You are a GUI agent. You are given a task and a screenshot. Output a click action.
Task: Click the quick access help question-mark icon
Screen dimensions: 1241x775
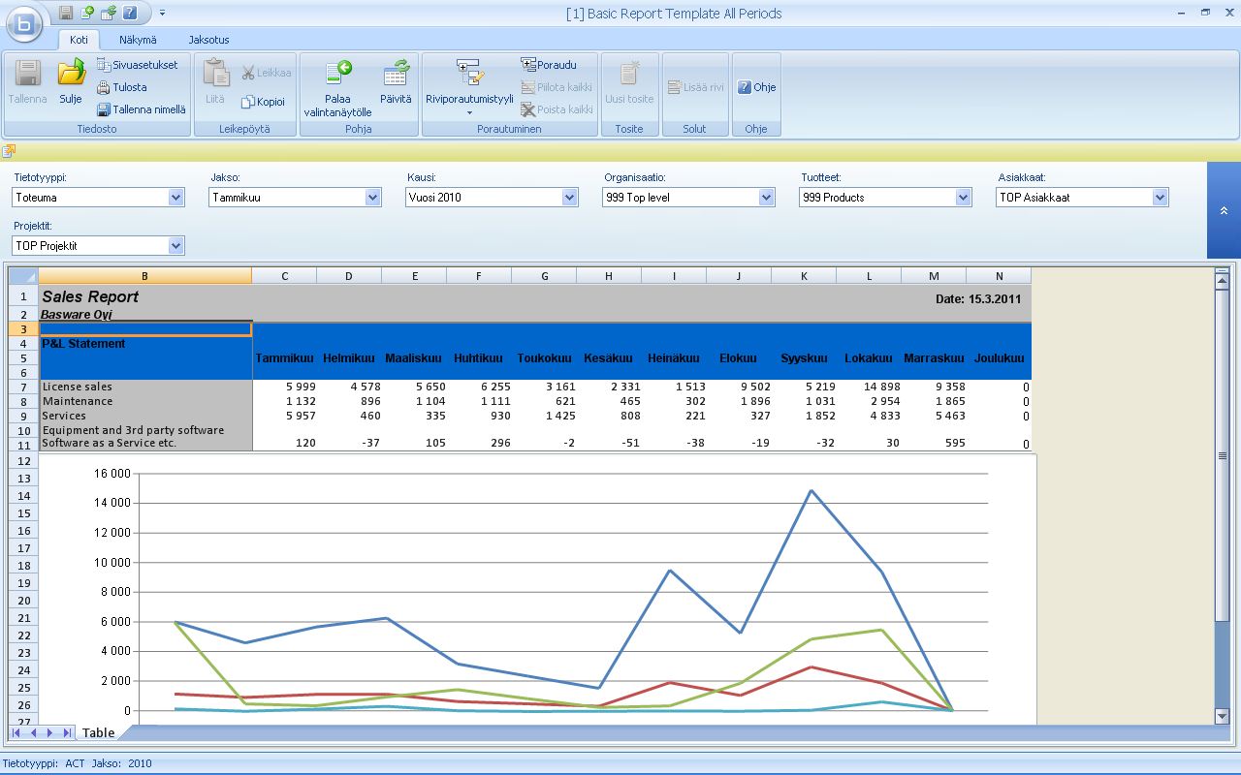click(x=129, y=13)
